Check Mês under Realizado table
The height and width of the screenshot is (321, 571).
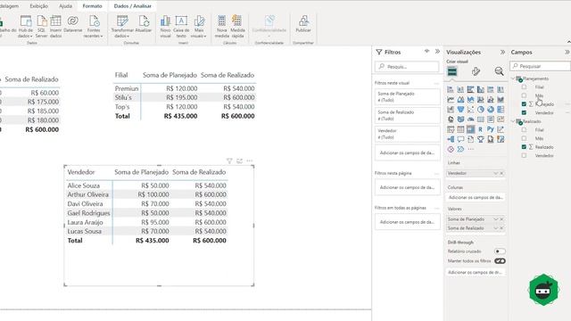click(x=524, y=138)
